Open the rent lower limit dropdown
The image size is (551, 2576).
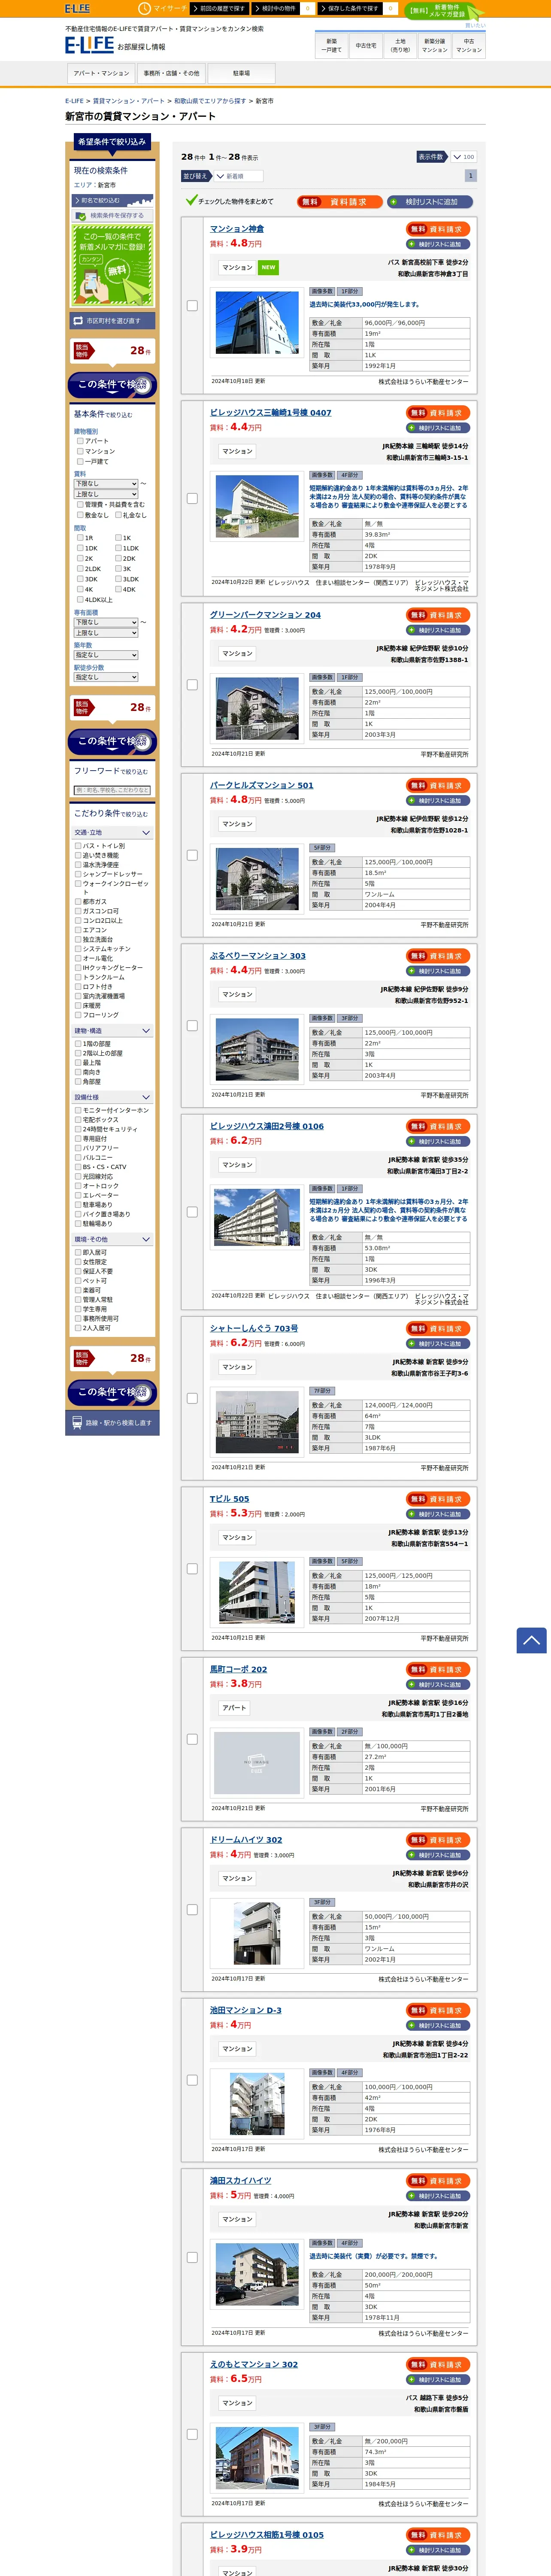coord(106,483)
